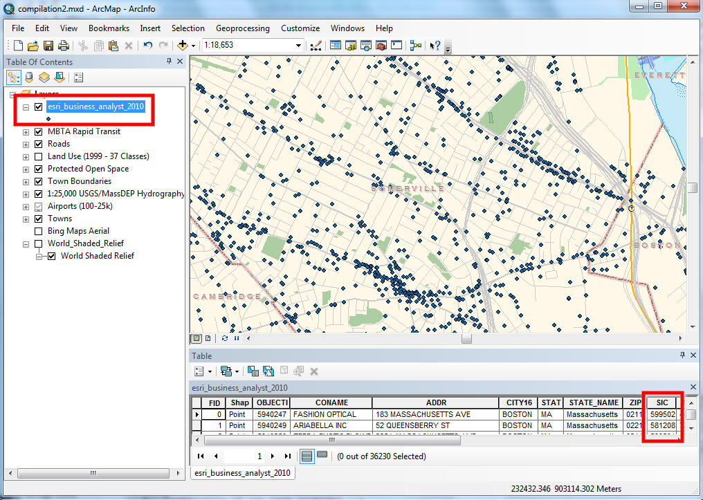703x500 pixels.
Task: Toggle the MBTA Rapid Transit layer checkbox
Action: tap(39, 131)
